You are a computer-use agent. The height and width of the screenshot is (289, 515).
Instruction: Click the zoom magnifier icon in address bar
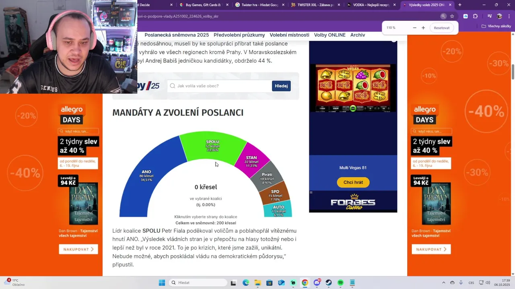(443, 16)
